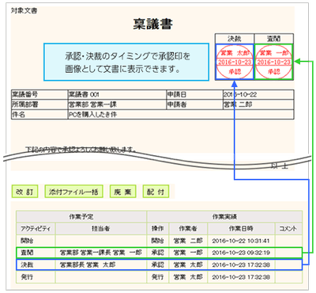Select assignee 営業部 営業一課長 営業 一郎
Image resolution: width=316 pixels, height=293 pixels.
point(101,253)
